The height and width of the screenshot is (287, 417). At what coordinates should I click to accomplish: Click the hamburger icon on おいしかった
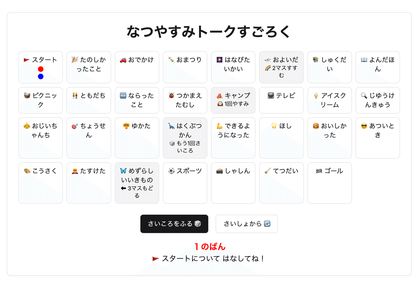pyautogui.click(x=316, y=126)
